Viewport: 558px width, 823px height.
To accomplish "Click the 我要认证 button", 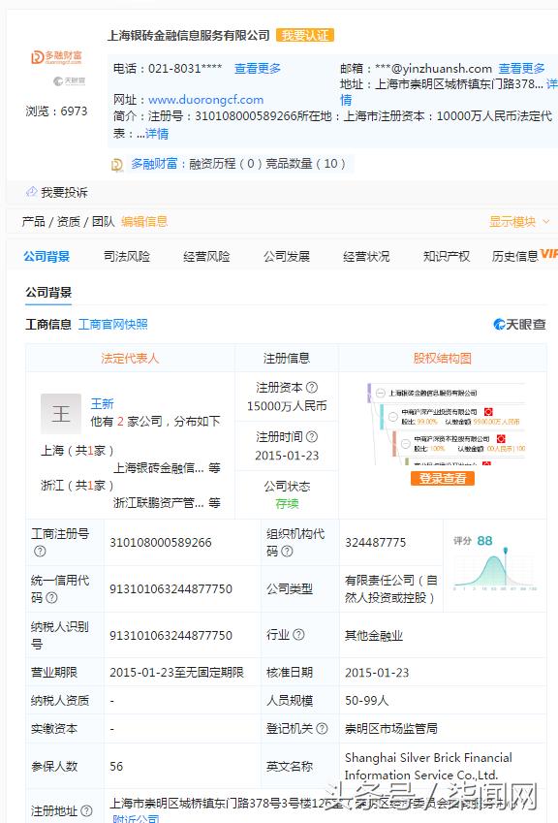I will (305, 35).
